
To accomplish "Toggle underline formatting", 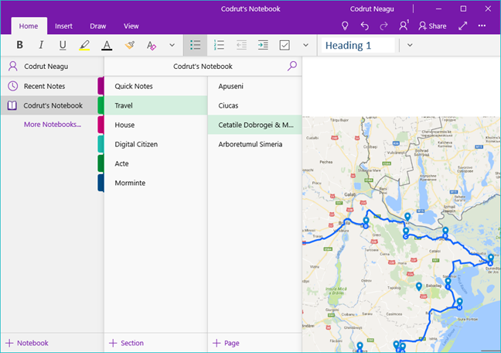I will (x=63, y=45).
